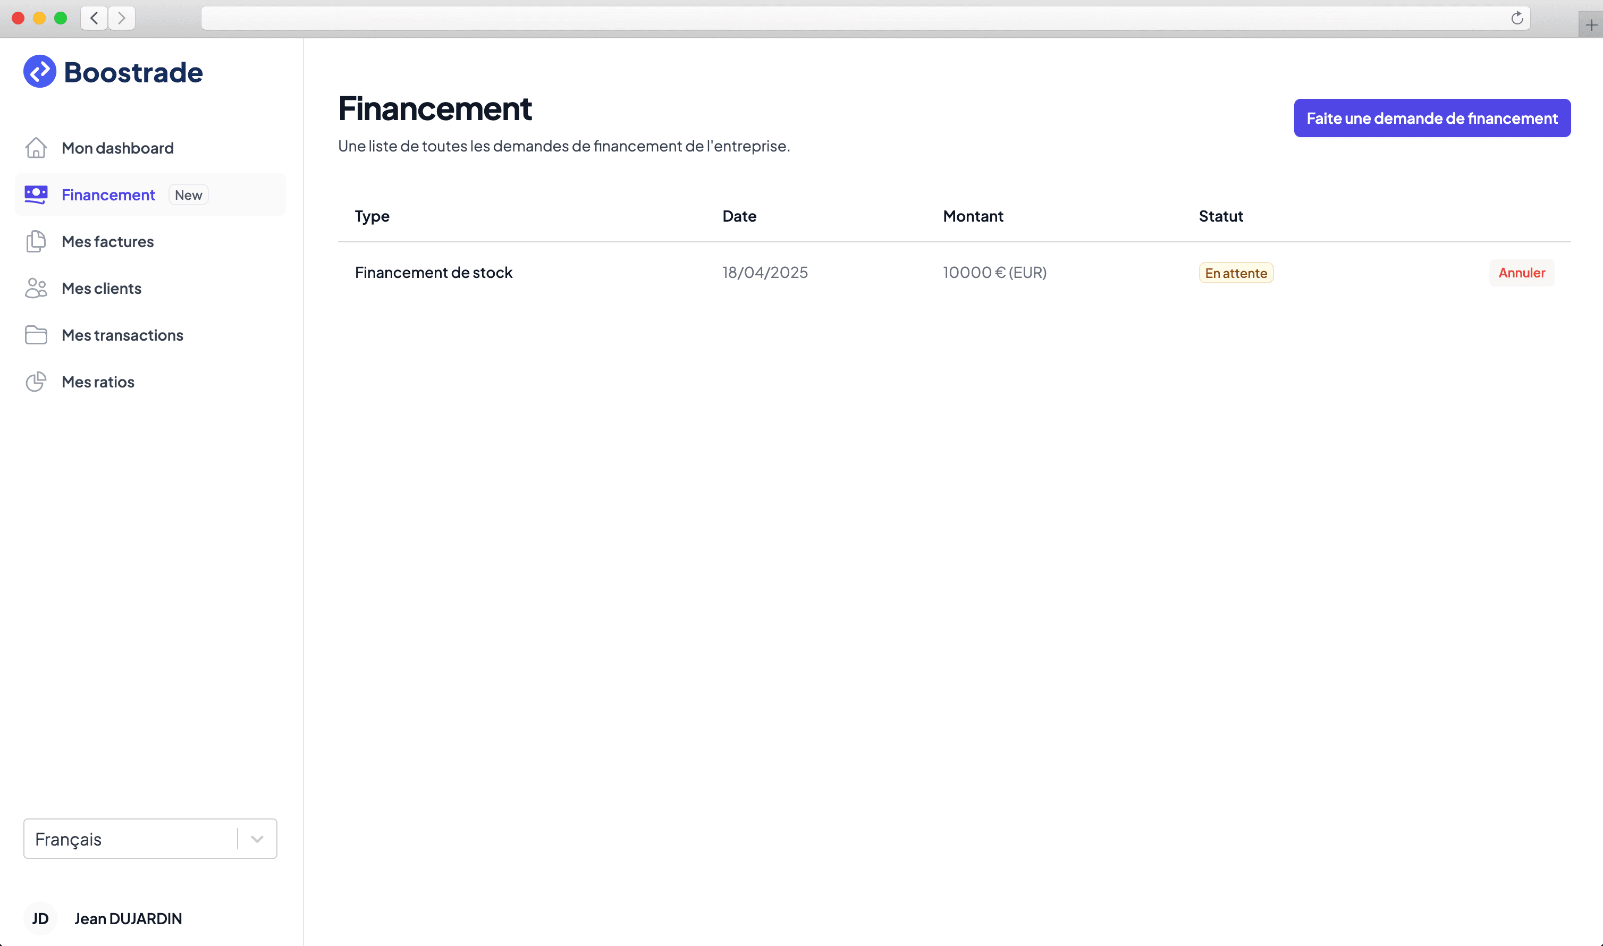
Task: Open the Mon dashboard menu item
Action: [150, 148]
